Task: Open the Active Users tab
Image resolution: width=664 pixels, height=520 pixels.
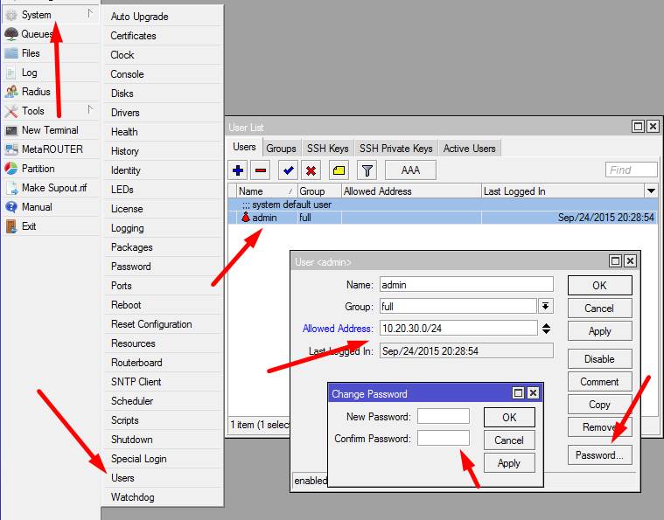Action: [x=469, y=149]
